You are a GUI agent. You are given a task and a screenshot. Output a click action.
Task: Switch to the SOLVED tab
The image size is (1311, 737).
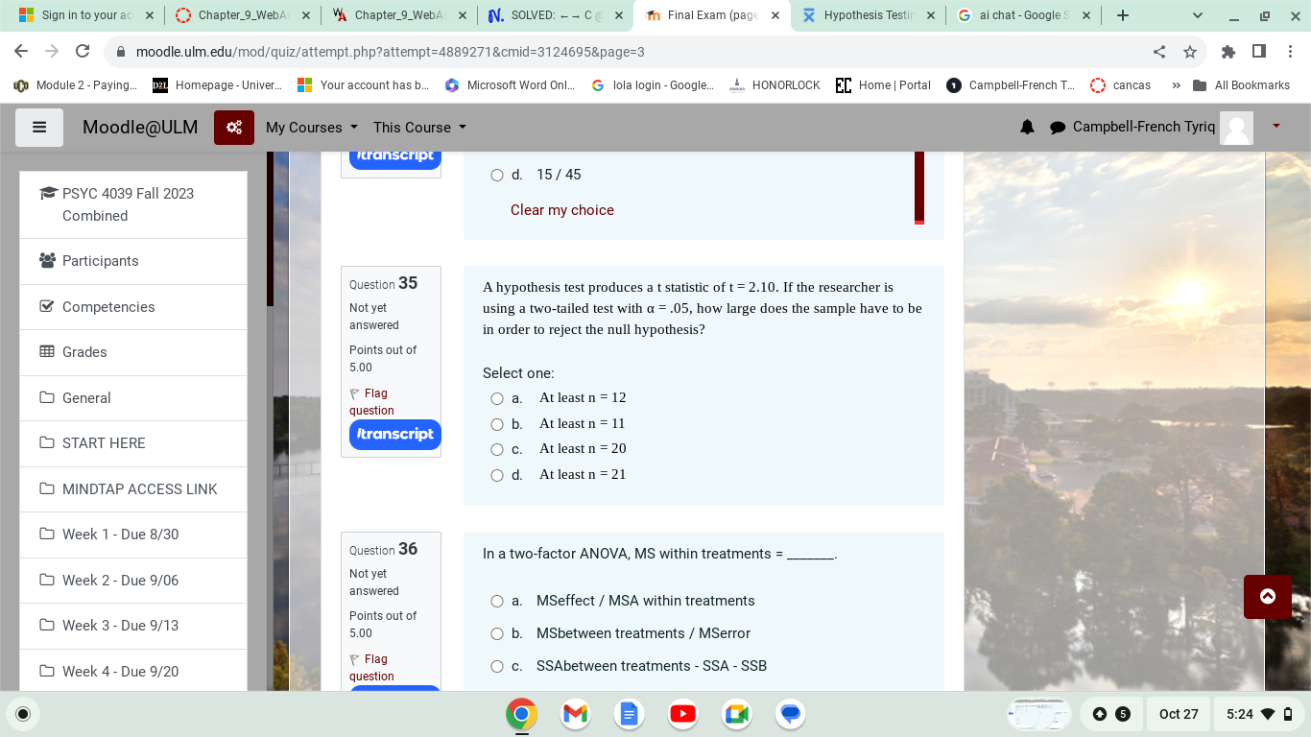click(x=555, y=15)
